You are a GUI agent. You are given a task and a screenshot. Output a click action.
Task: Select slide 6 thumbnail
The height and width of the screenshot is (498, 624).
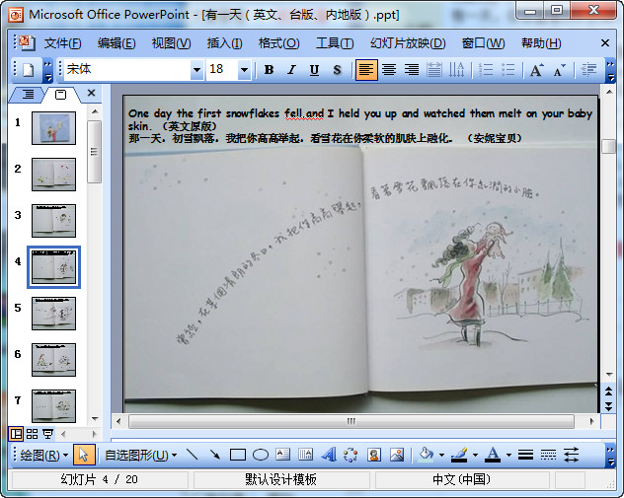coord(53,360)
